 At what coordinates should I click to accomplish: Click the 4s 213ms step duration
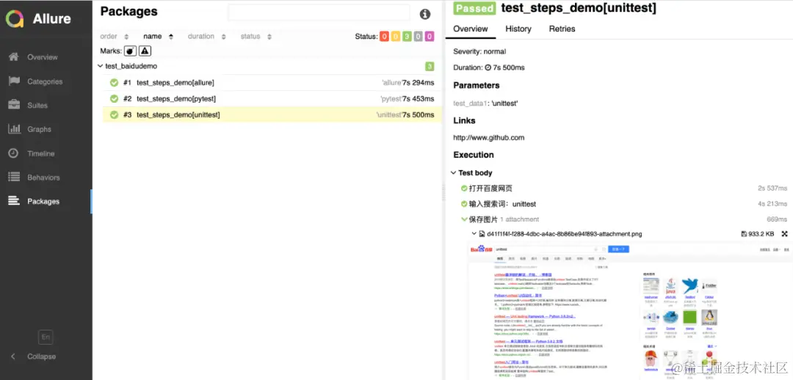772,204
